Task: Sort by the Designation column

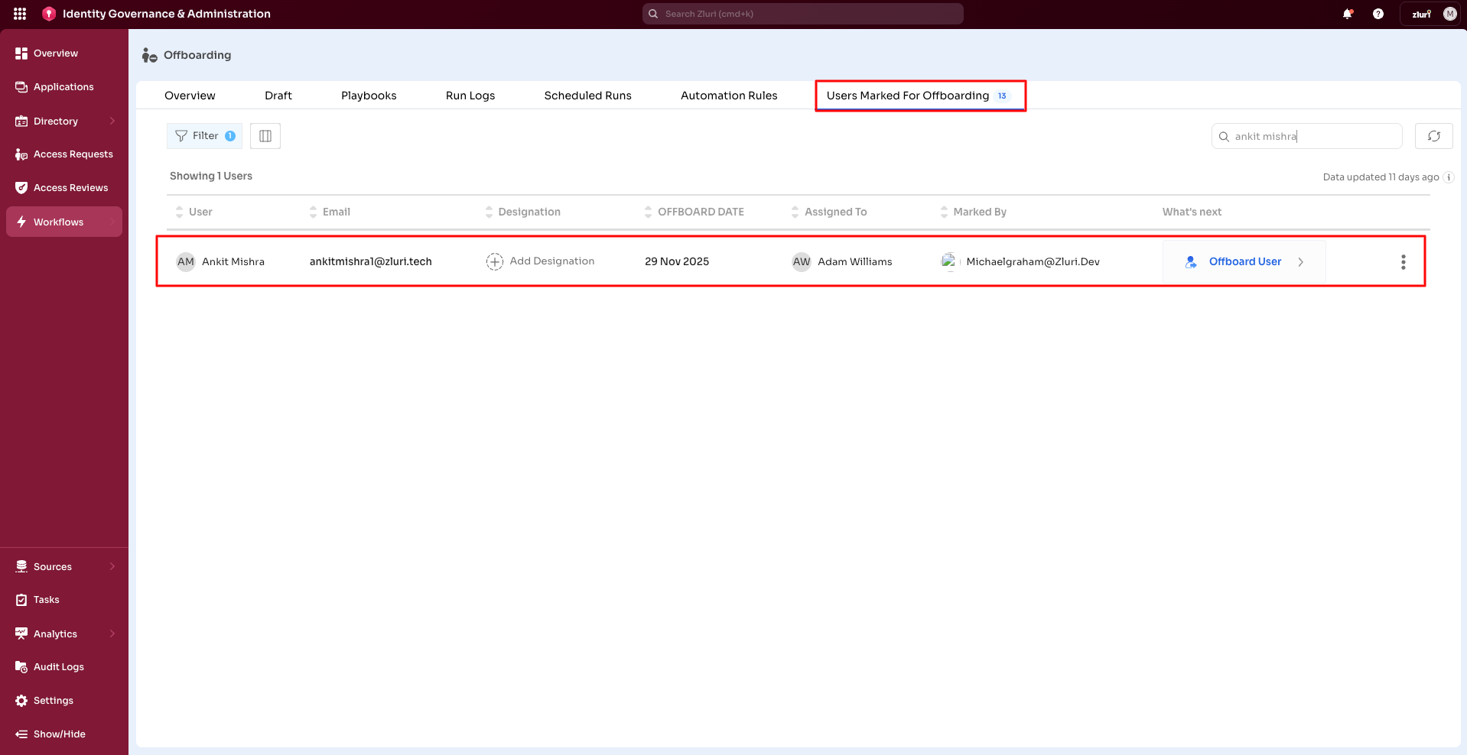Action: (x=489, y=212)
